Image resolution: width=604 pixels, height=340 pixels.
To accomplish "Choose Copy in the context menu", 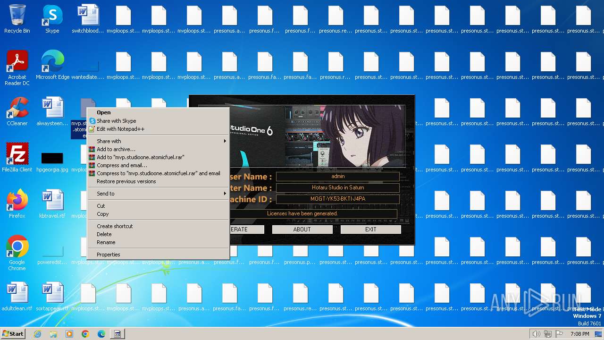I will tap(158, 214).
